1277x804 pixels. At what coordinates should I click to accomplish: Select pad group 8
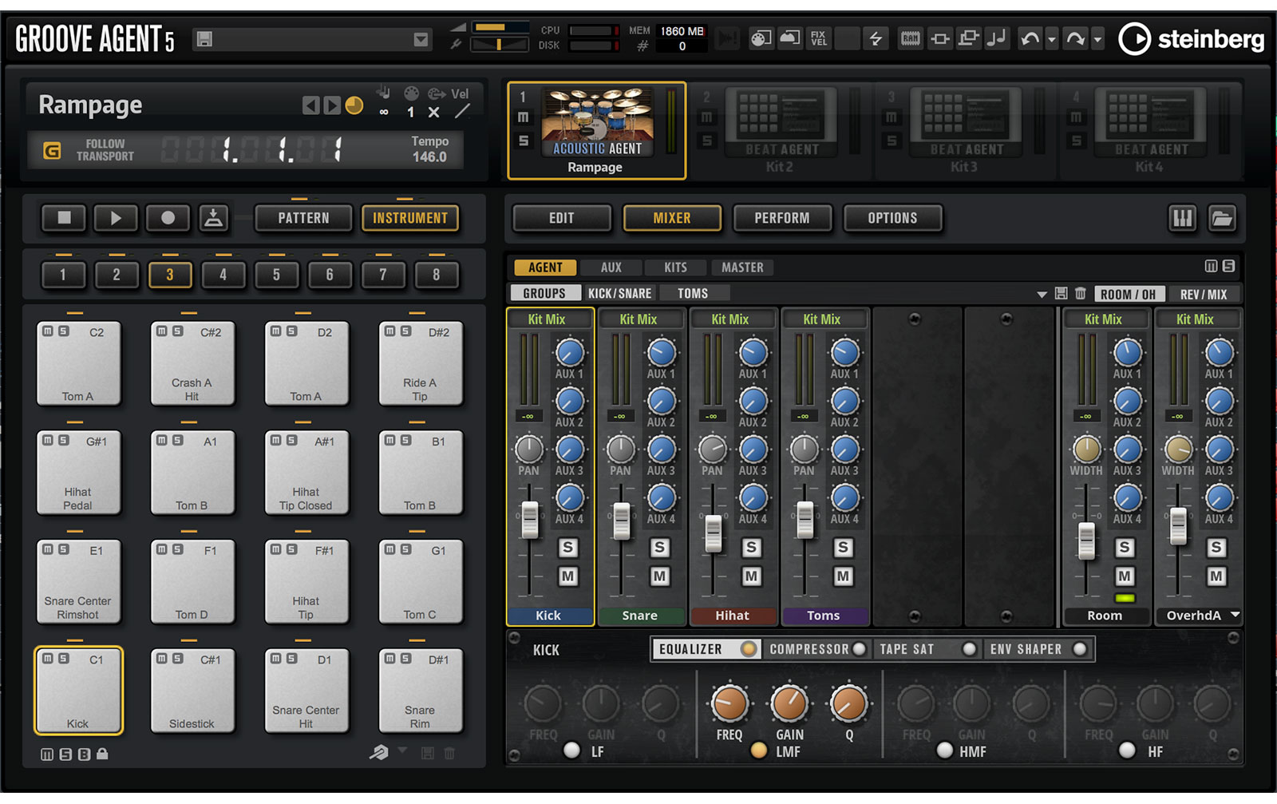pyautogui.click(x=437, y=275)
